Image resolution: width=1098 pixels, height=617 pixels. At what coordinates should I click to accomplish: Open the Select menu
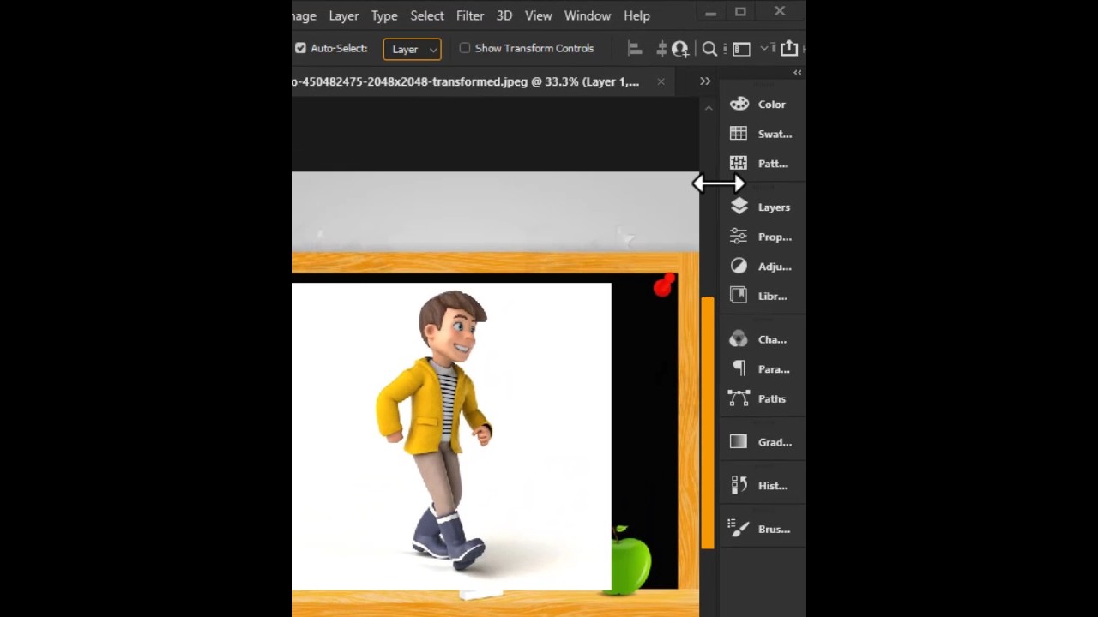(x=427, y=15)
